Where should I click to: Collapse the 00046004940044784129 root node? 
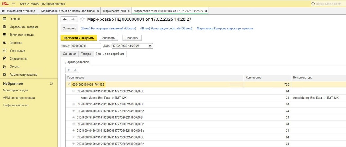coord(69,84)
